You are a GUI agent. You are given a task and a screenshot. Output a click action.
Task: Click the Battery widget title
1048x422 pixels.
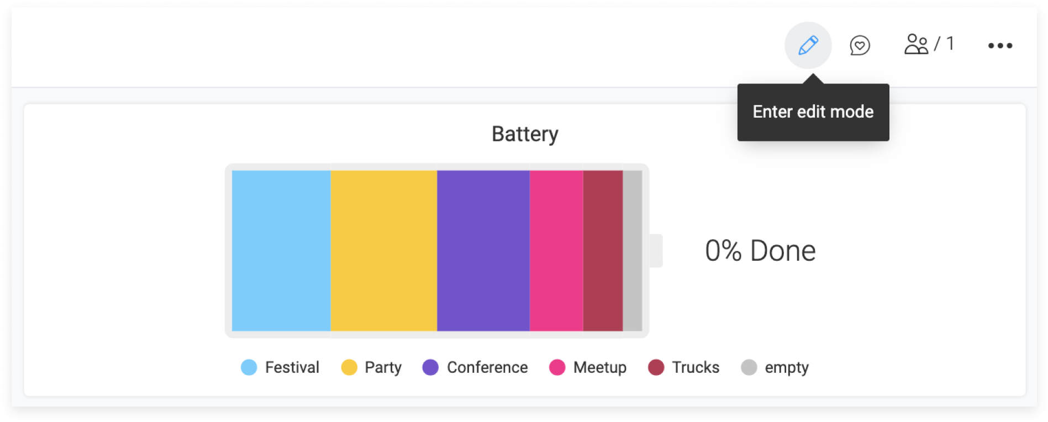pyautogui.click(x=525, y=134)
